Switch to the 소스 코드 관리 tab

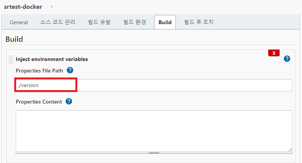pyautogui.click(x=58, y=22)
